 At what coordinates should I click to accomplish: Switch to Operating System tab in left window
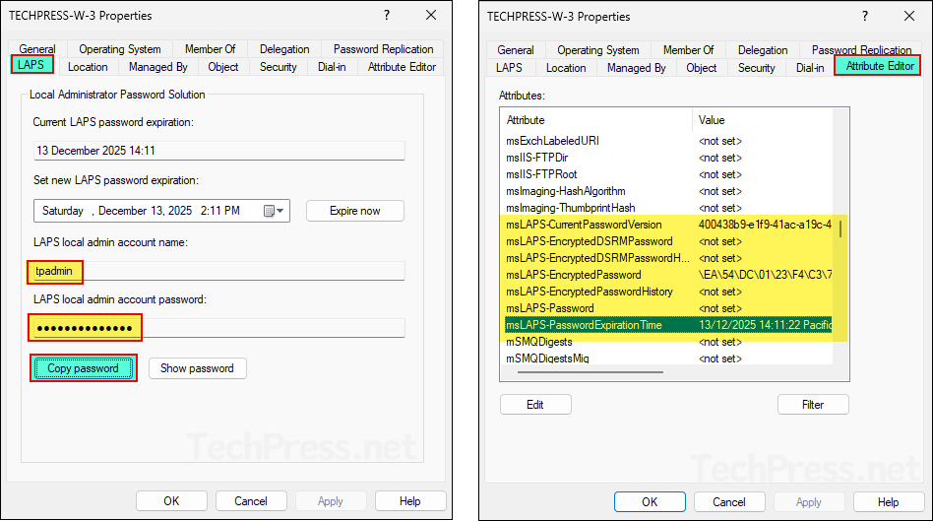tap(120, 49)
